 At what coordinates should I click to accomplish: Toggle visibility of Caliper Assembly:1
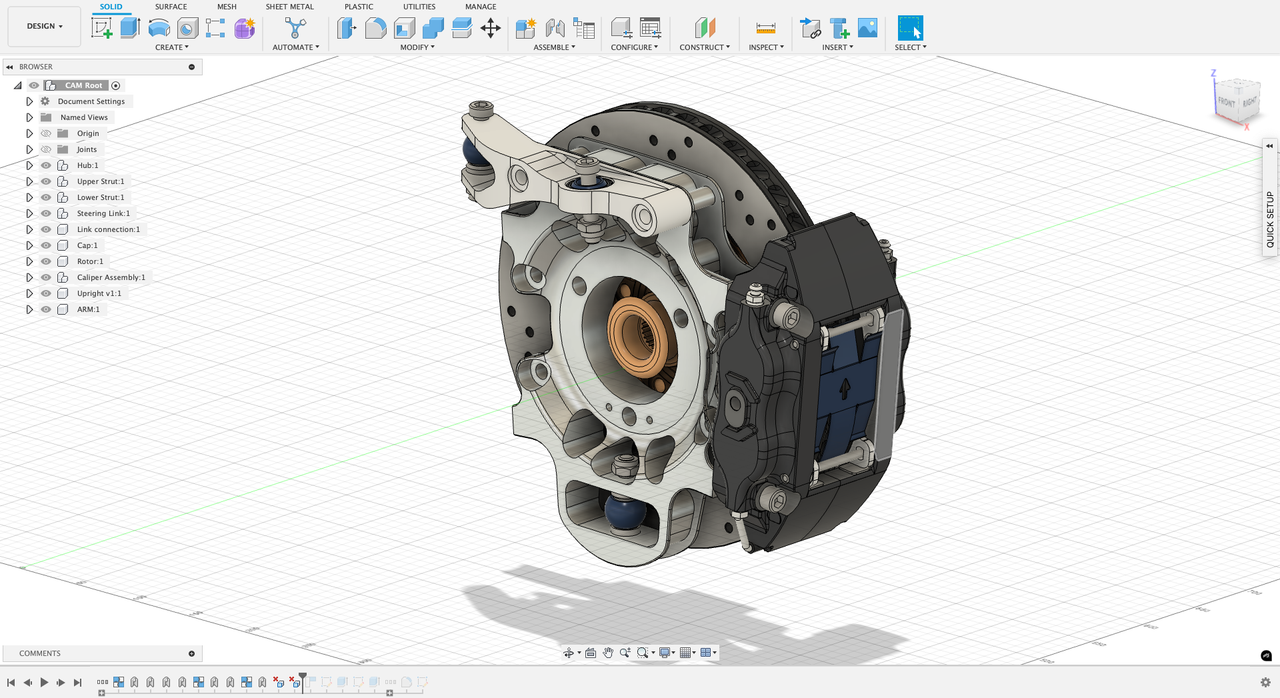tap(46, 277)
